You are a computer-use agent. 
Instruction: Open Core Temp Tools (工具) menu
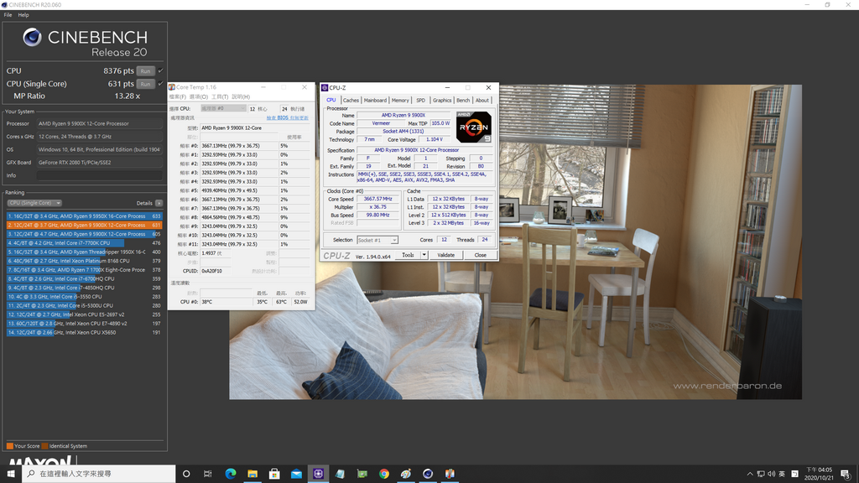[x=220, y=97]
